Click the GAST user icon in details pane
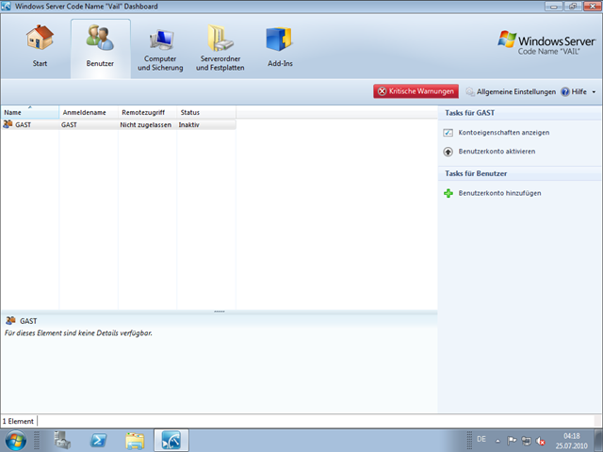The width and height of the screenshot is (603, 452). 10,320
